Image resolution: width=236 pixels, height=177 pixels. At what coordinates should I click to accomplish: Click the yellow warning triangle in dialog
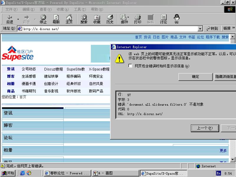(x=119, y=58)
